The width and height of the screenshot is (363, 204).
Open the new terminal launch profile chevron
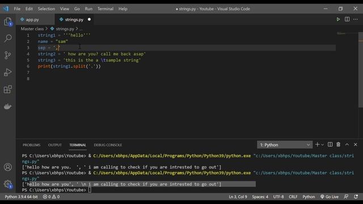pos(323,145)
